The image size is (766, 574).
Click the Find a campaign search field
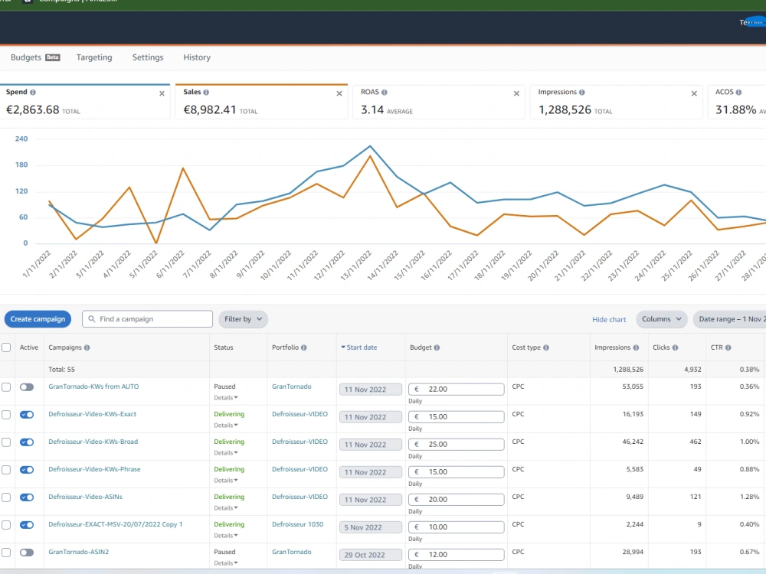[x=148, y=319]
